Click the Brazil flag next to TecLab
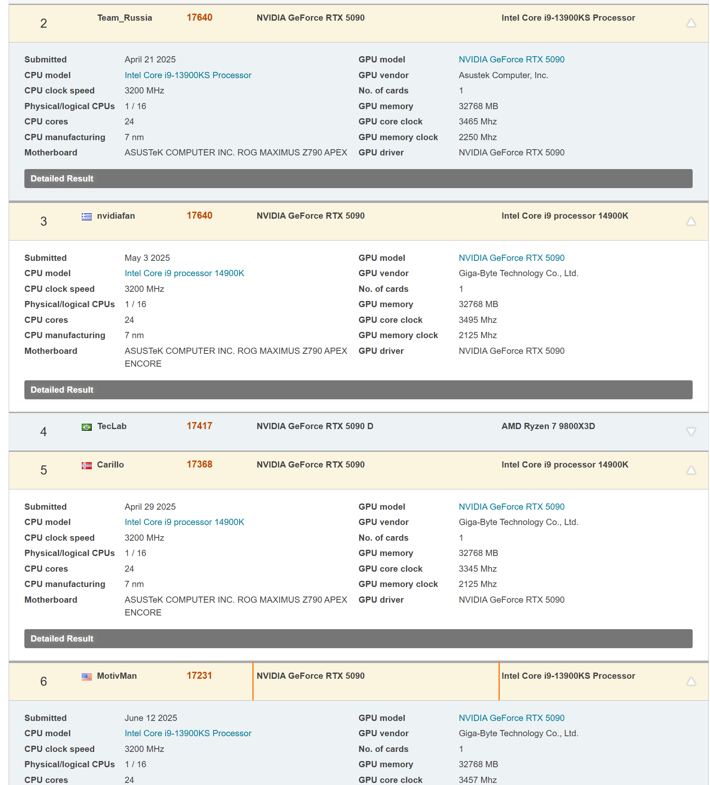 pyautogui.click(x=87, y=427)
